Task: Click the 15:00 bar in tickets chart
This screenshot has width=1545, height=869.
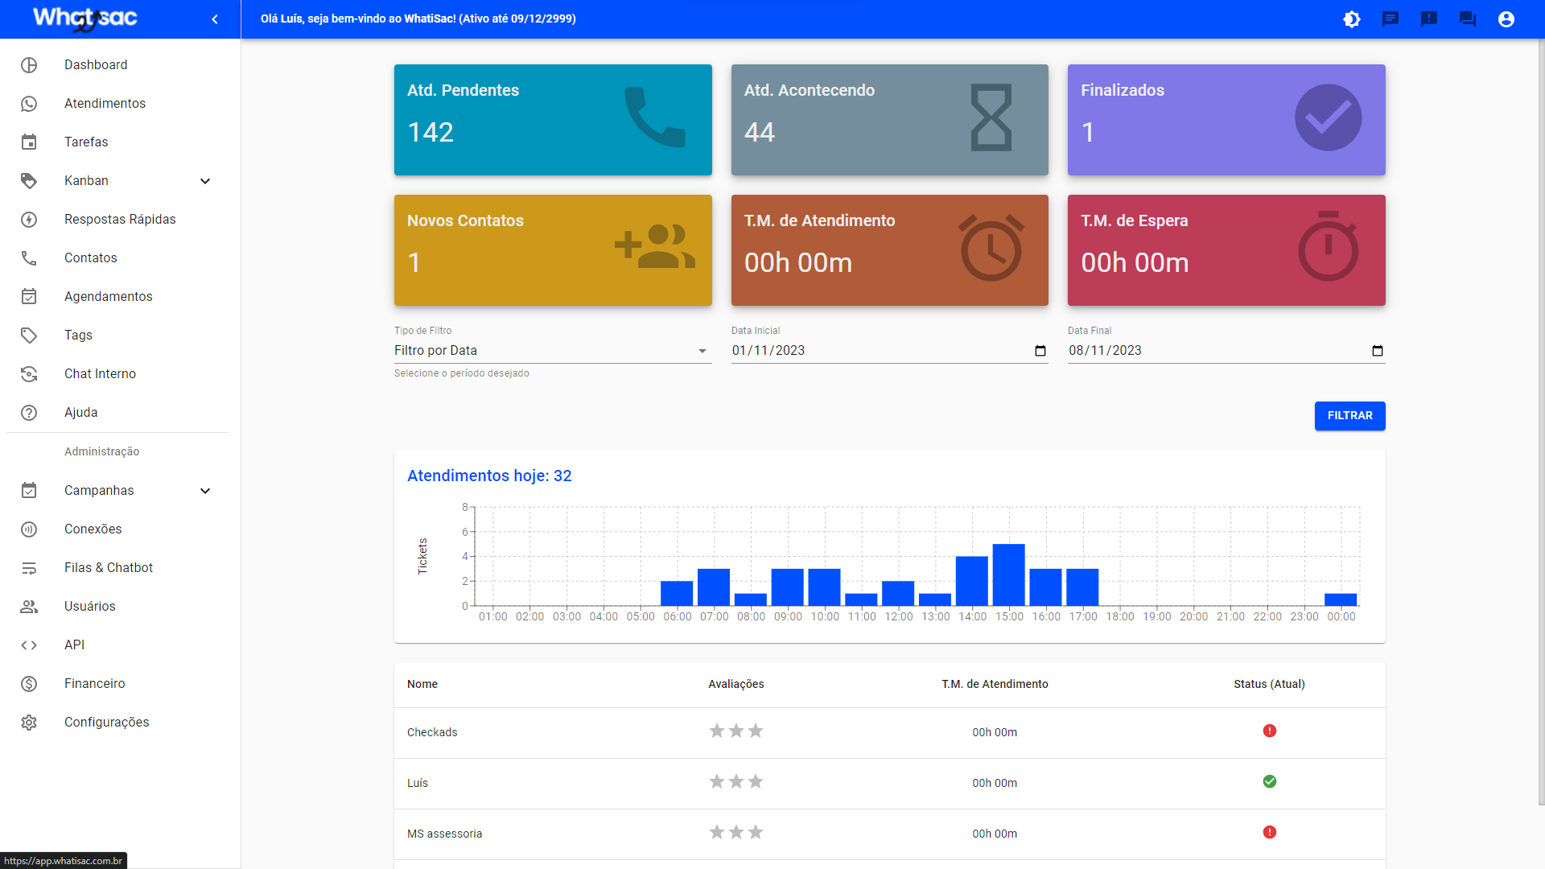Action: tap(1009, 575)
